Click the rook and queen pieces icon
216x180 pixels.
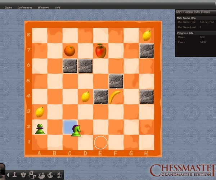point(41,175)
